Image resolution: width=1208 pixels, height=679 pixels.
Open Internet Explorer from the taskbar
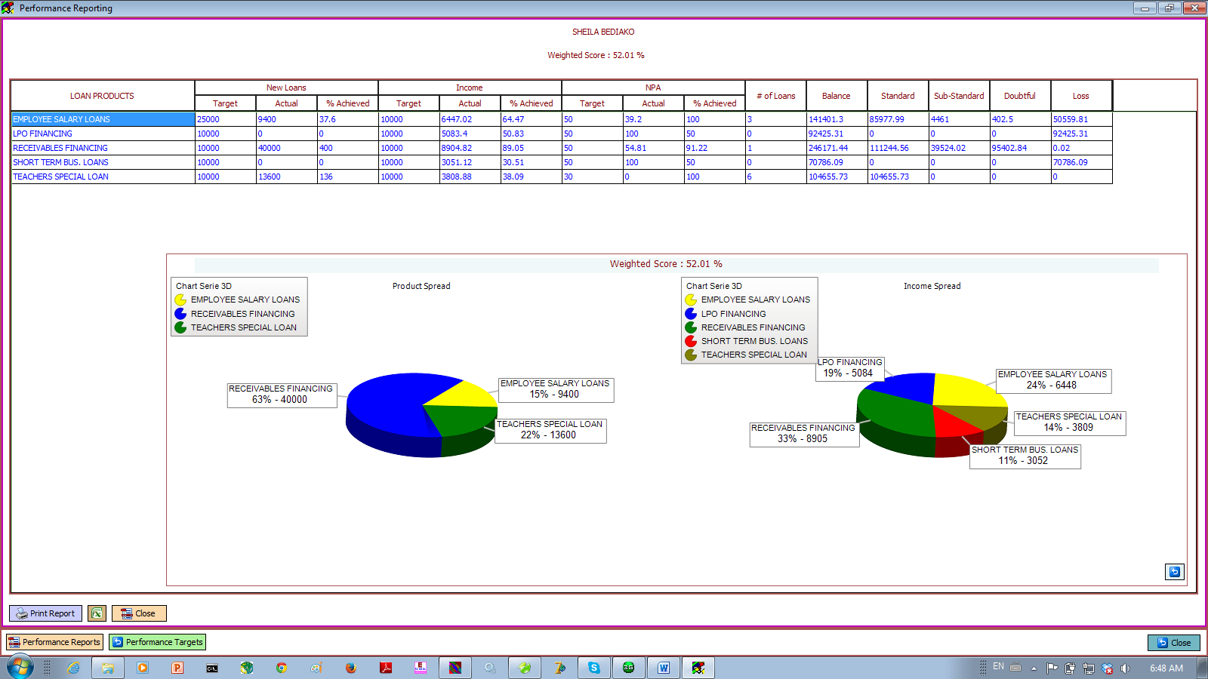pyautogui.click(x=73, y=668)
